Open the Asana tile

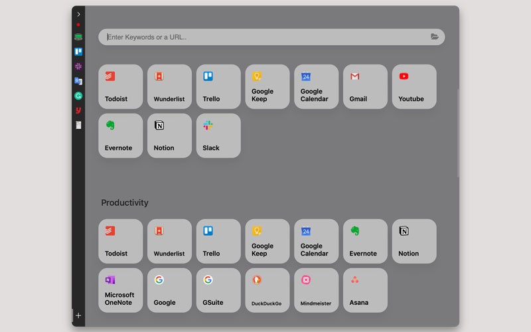(x=365, y=290)
